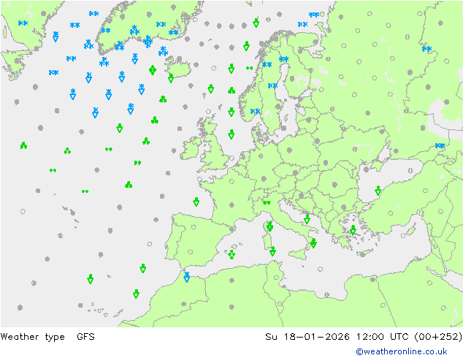The height and width of the screenshot is (358, 463).
Task: Select the green rain symbol over southern Italy
Action: pos(313,243)
